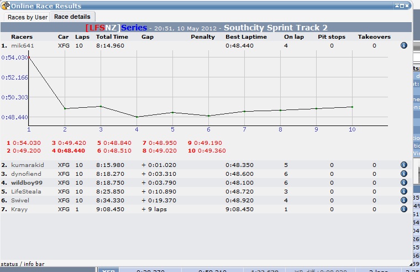Viewport: 420px width, 272px height.
Task: Switch to Races by User tab
Action: pos(27,17)
